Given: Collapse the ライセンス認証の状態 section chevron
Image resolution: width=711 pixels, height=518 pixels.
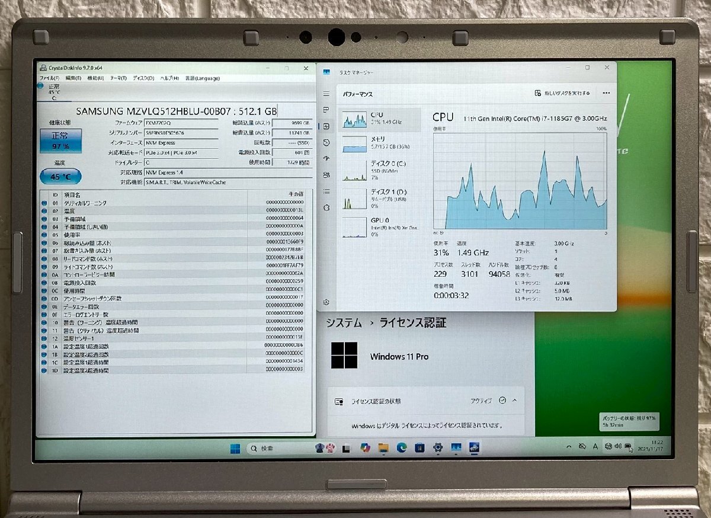Looking at the screenshot, I should click(x=514, y=401).
